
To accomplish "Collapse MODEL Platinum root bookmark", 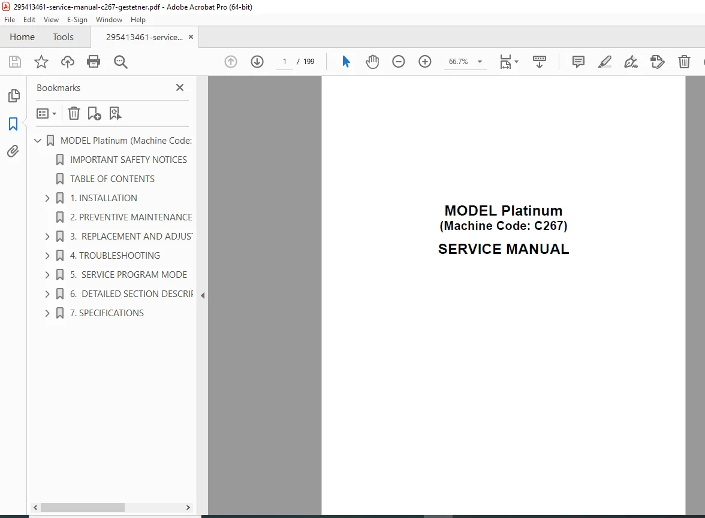I will point(38,141).
